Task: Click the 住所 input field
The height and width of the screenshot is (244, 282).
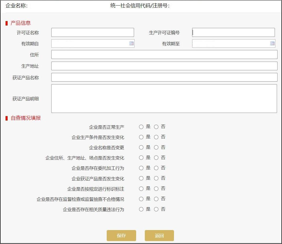Action: [164, 54]
